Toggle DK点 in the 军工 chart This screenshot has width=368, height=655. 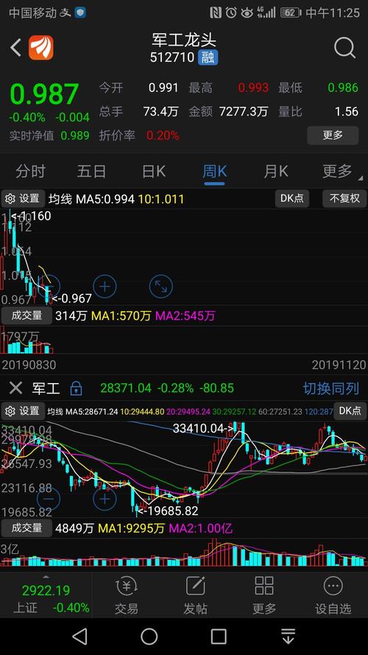click(350, 411)
